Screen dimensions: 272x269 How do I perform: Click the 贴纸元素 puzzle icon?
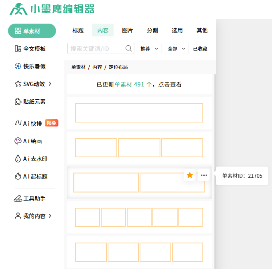coord(18,102)
